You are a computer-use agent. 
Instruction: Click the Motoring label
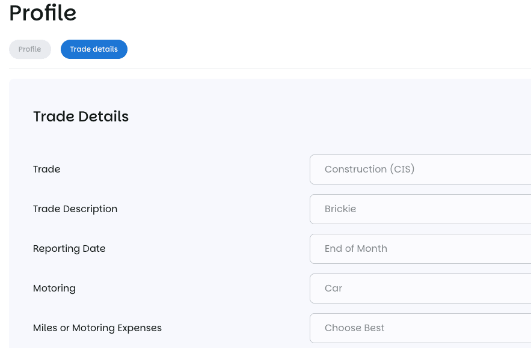(x=54, y=288)
